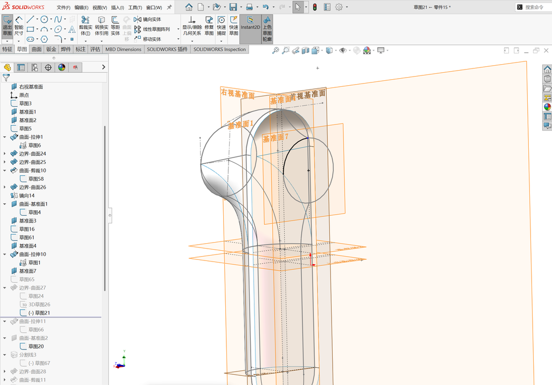Screen dimensions: 552x385
Task: Click the Undo arrow icon
Action: point(266,7)
